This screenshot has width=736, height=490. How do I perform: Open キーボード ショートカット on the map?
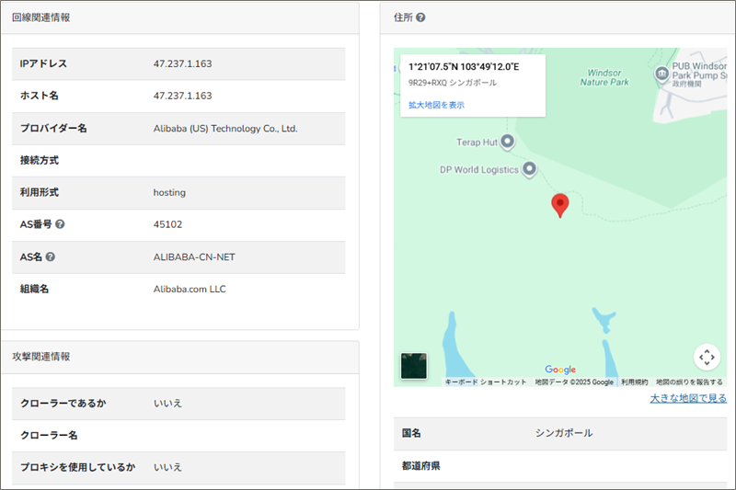(x=485, y=382)
